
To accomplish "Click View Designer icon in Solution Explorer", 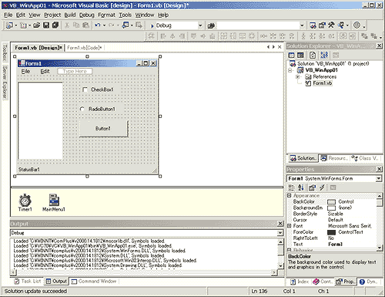I will tap(300, 55).
